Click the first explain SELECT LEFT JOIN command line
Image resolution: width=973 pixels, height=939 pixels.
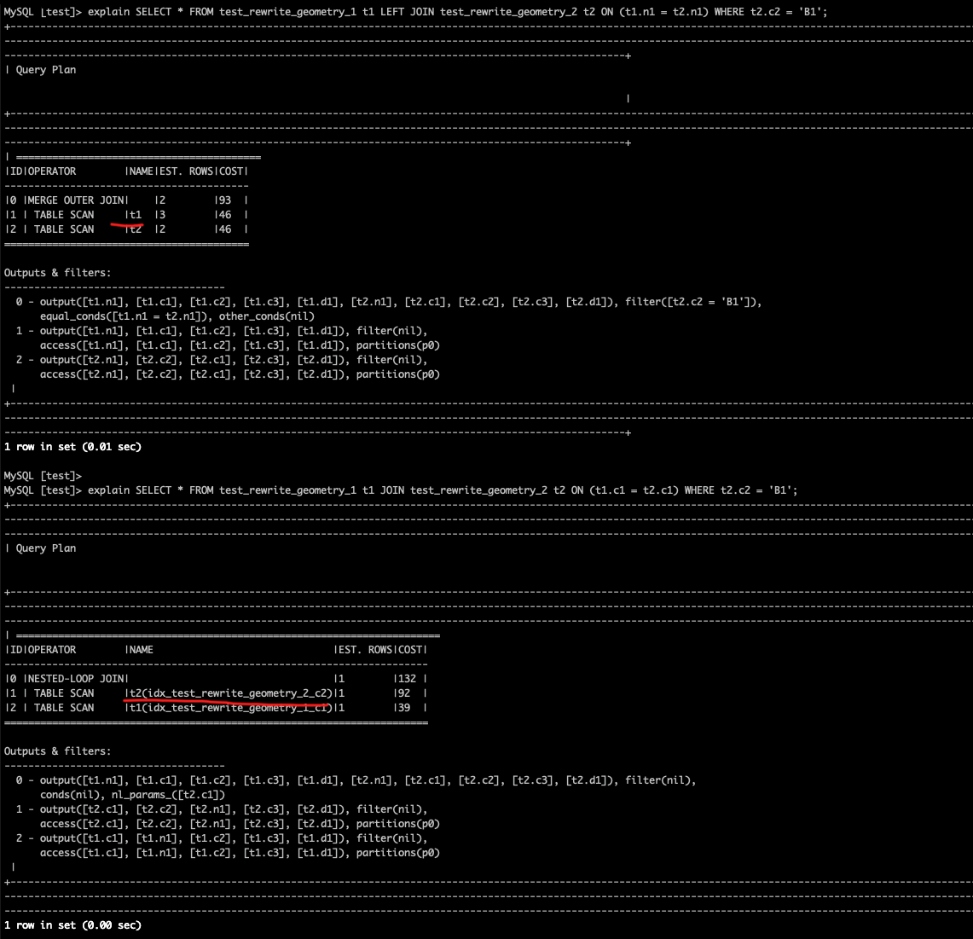(x=415, y=11)
